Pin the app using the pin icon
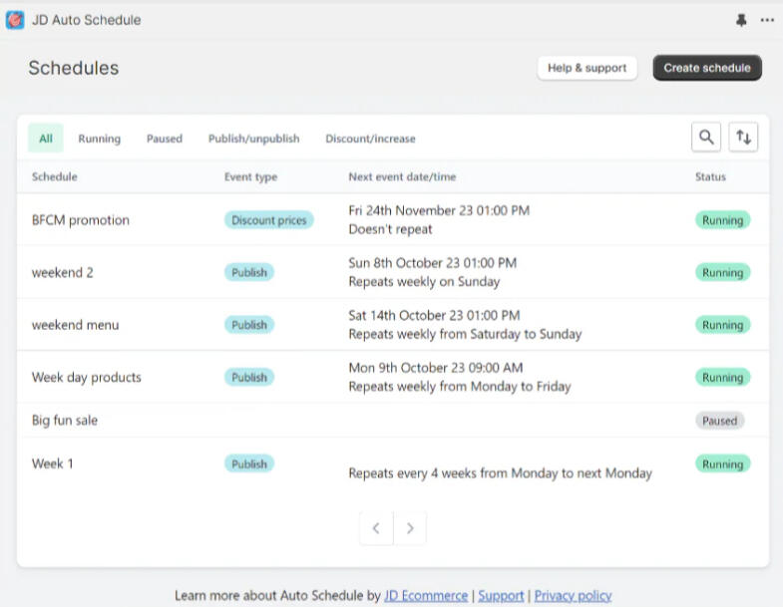783x607 pixels. (x=741, y=20)
